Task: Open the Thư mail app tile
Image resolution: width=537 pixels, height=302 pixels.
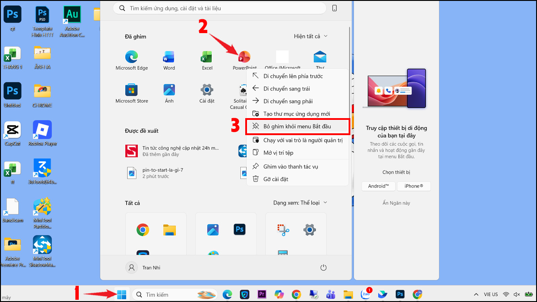Action: pyautogui.click(x=320, y=60)
